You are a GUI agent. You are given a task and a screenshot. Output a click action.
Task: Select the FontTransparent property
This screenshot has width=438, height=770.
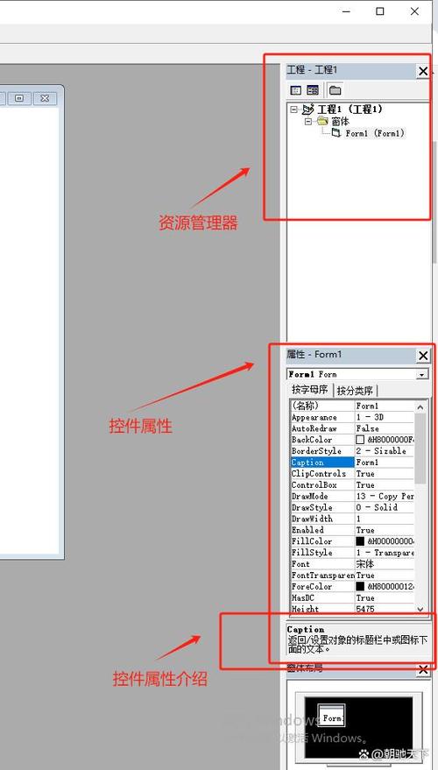[x=322, y=575]
